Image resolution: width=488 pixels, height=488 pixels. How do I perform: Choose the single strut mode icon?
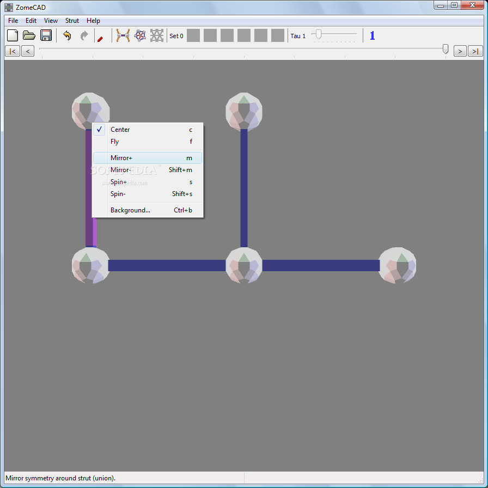click(123, 35)
